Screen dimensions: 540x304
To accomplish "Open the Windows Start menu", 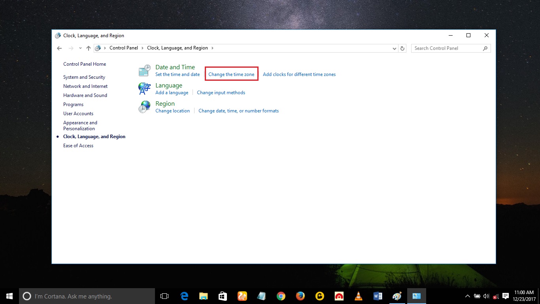I will 9,296.
